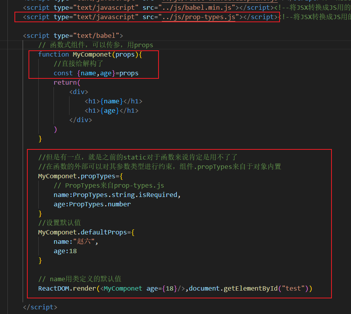This screenshot has height=314, width=351.
Task: Click the {age} expression inside h1 tag
Action: pos(109,110)
